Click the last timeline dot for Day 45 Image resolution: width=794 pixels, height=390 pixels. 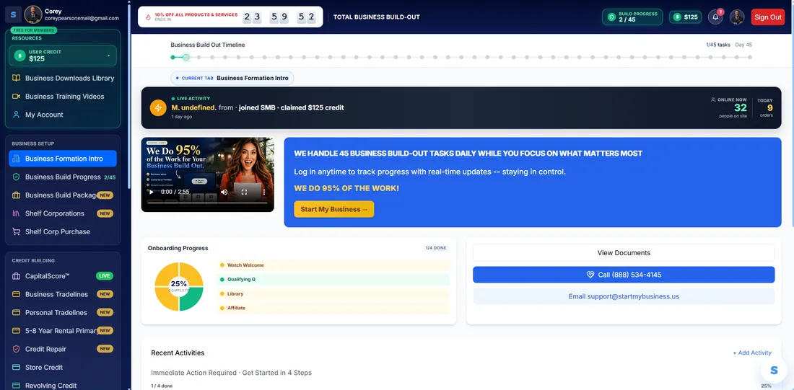click(750, 57)
